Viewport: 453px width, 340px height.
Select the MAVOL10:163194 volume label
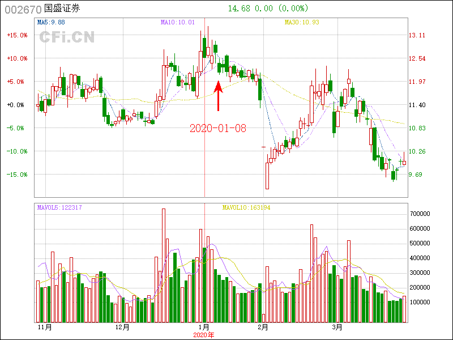click(x=246, y=207)
